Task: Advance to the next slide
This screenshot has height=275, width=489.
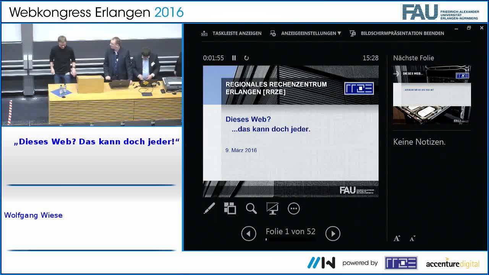Action: pos(333,233)
